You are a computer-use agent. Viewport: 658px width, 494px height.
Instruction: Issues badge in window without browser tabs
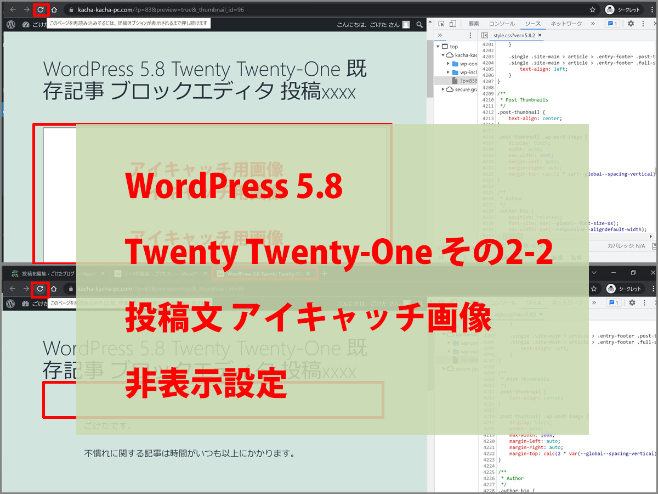pos(612,24)
